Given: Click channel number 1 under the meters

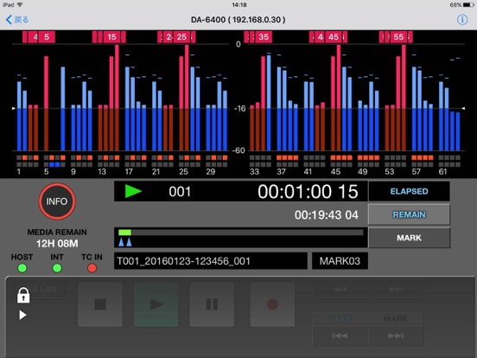Looking at the screenshot, I should point(18,172).
